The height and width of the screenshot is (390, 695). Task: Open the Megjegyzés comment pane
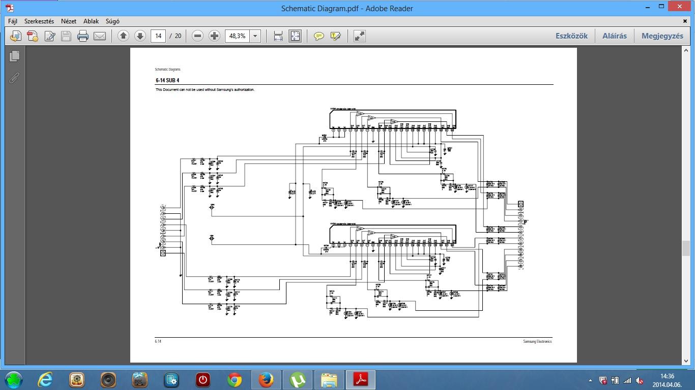tap(662, 36)
